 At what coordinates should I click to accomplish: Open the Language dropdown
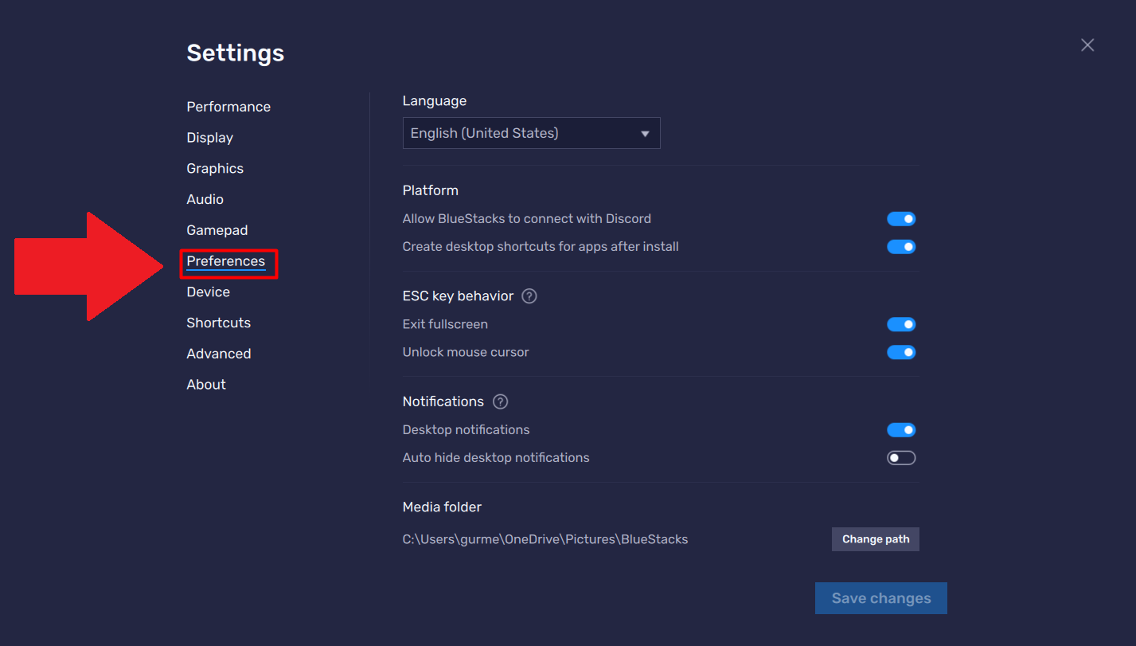click(x=531, y=133)
